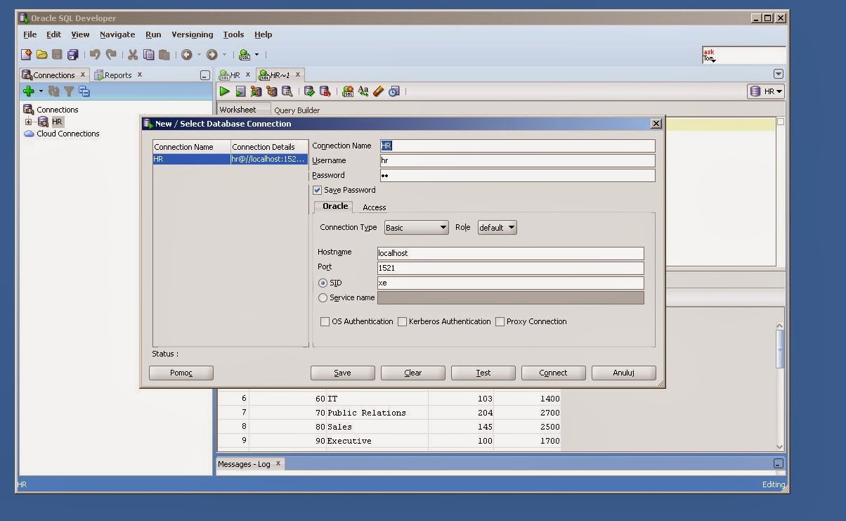Click the Port input field
Image resolution: width=846 pixels, height=521 pixels.
point(510,268)
